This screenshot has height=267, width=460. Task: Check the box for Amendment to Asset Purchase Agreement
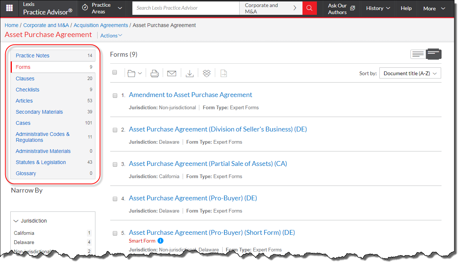[x=115, y=96]
